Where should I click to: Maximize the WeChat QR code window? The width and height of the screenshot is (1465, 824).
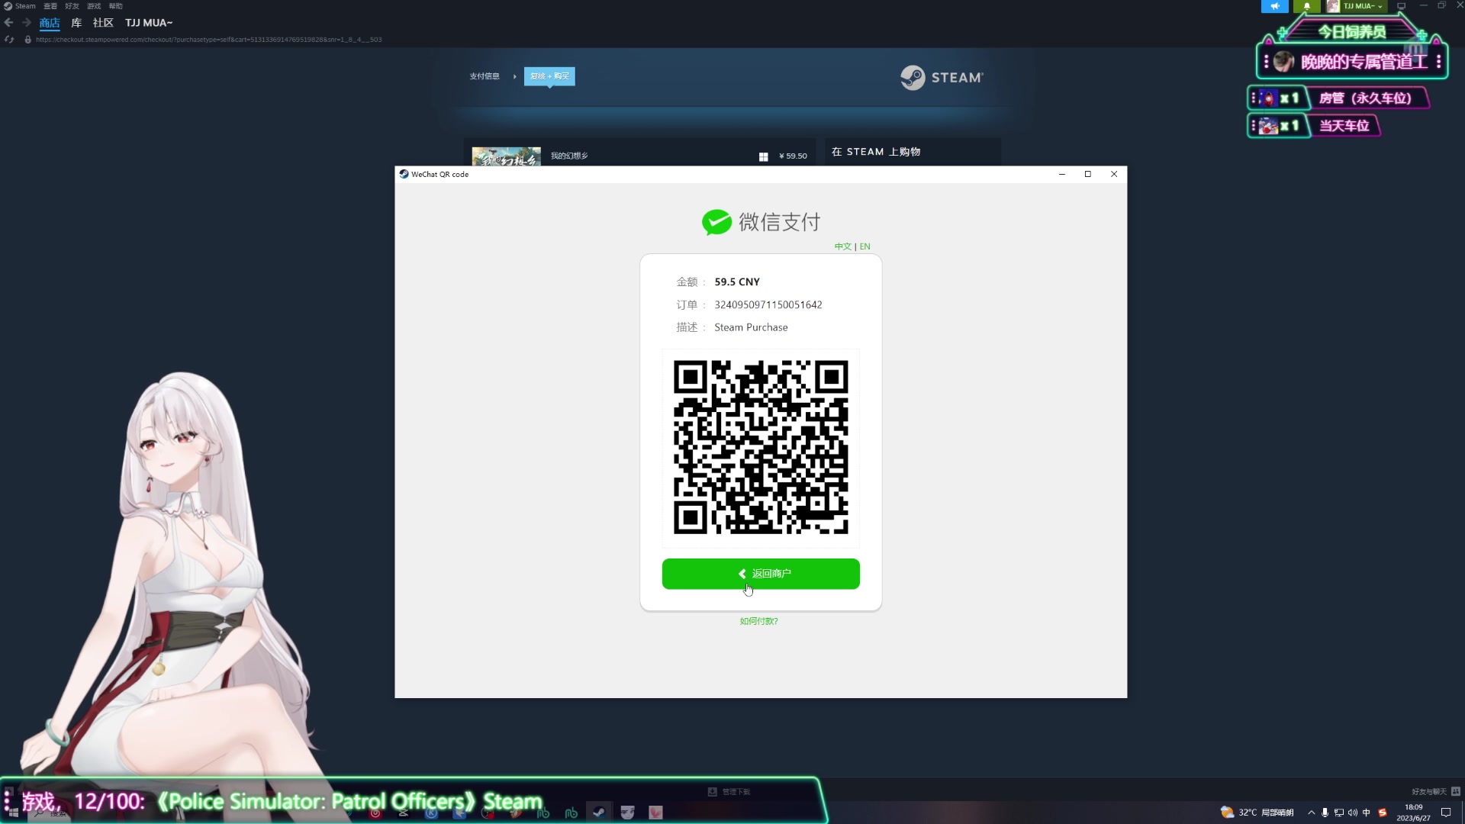tap(1088, 174)
